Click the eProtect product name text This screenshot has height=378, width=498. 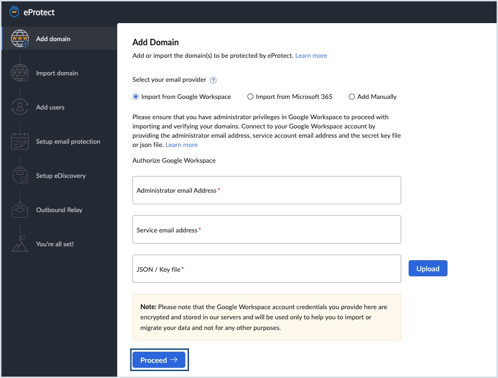(x=39, y=12)
